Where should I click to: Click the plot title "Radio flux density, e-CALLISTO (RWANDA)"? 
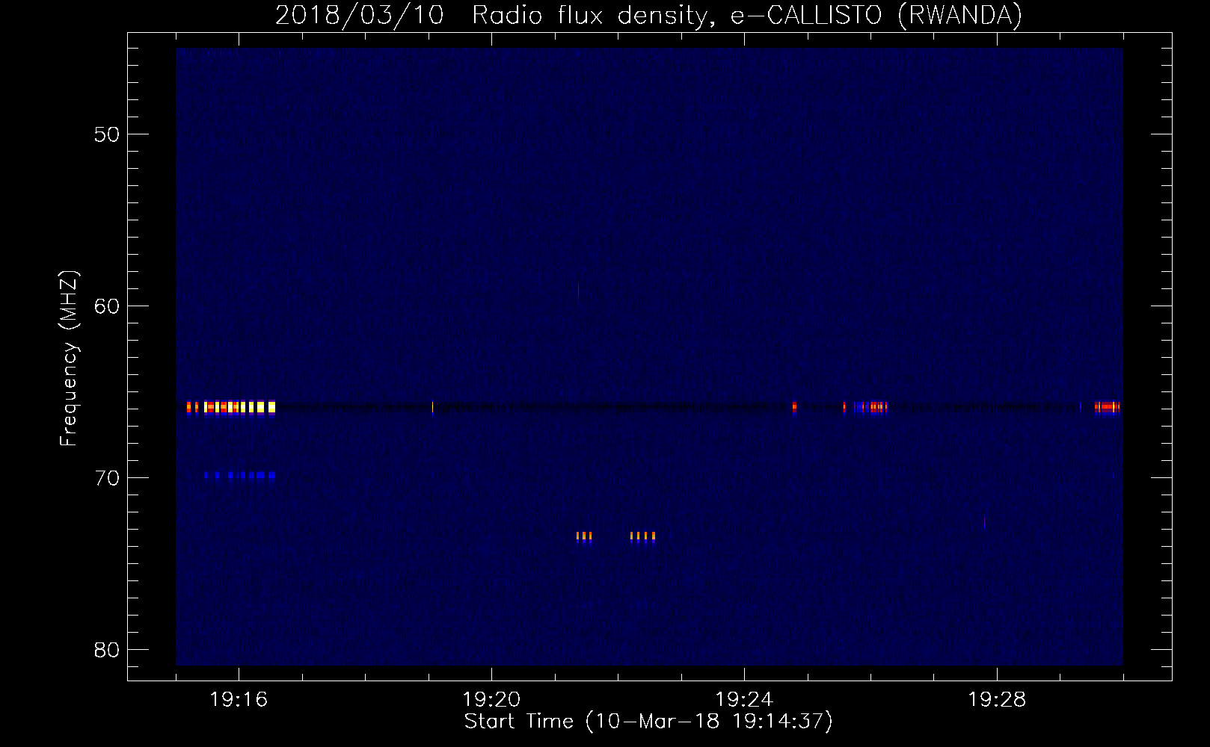pyautogui.click(x=747, y=16)
